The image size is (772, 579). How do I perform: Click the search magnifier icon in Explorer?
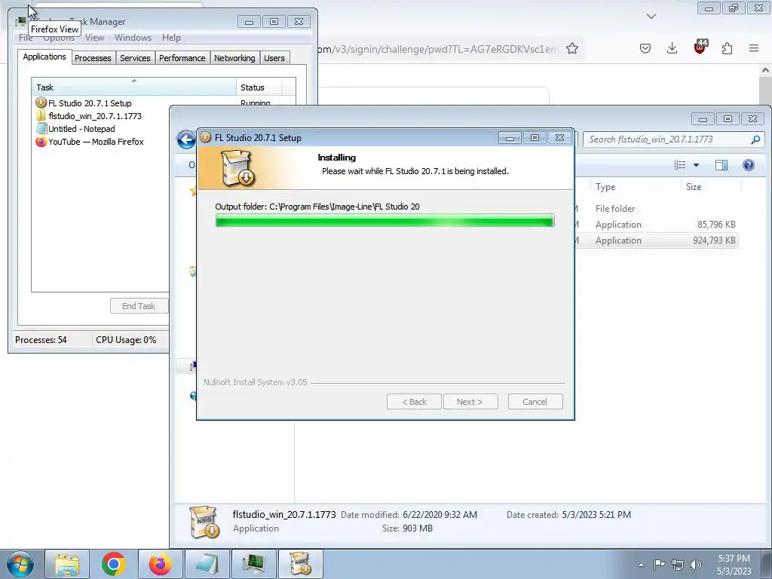pyautogui.click(x=755, y=139)
